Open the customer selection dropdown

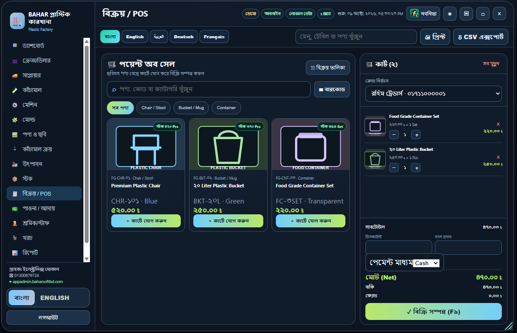(433, 94)
